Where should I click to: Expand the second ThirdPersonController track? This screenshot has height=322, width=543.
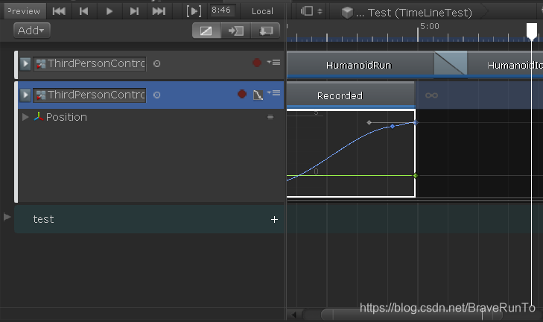[x=25, y=95]
